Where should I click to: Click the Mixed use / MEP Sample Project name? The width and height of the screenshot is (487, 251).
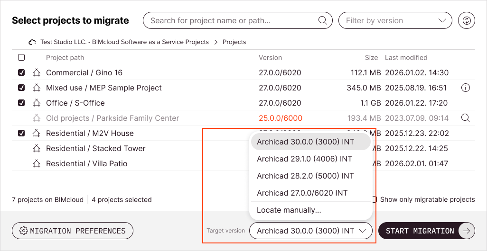coord(104,88)
